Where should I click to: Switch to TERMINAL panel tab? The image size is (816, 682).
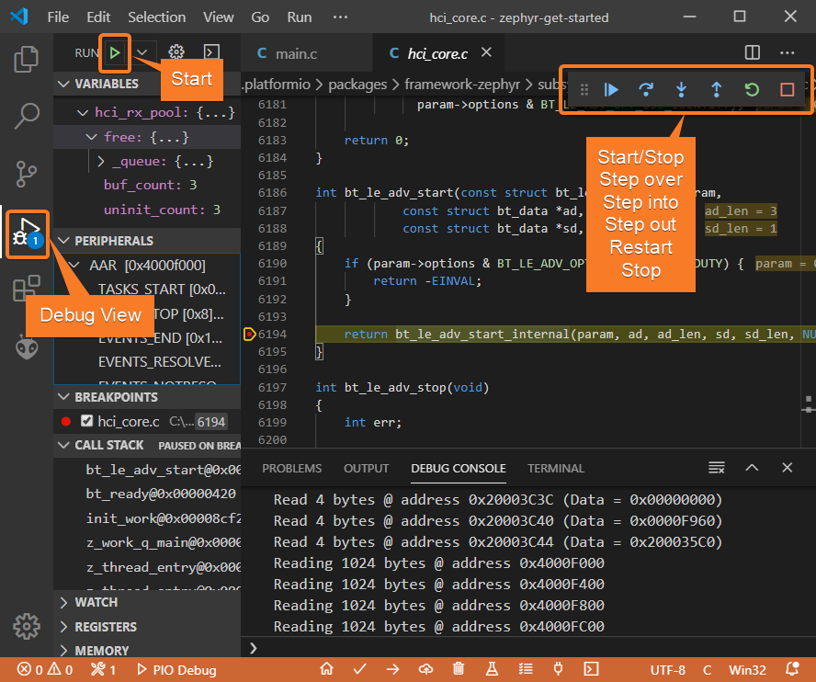[x=555, y=468]
